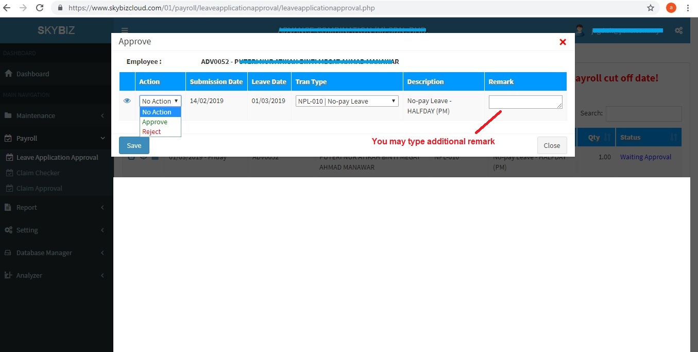Open the Action dropdown showing No Action
This screenshot has height=352, width=698.
point(160,102)
